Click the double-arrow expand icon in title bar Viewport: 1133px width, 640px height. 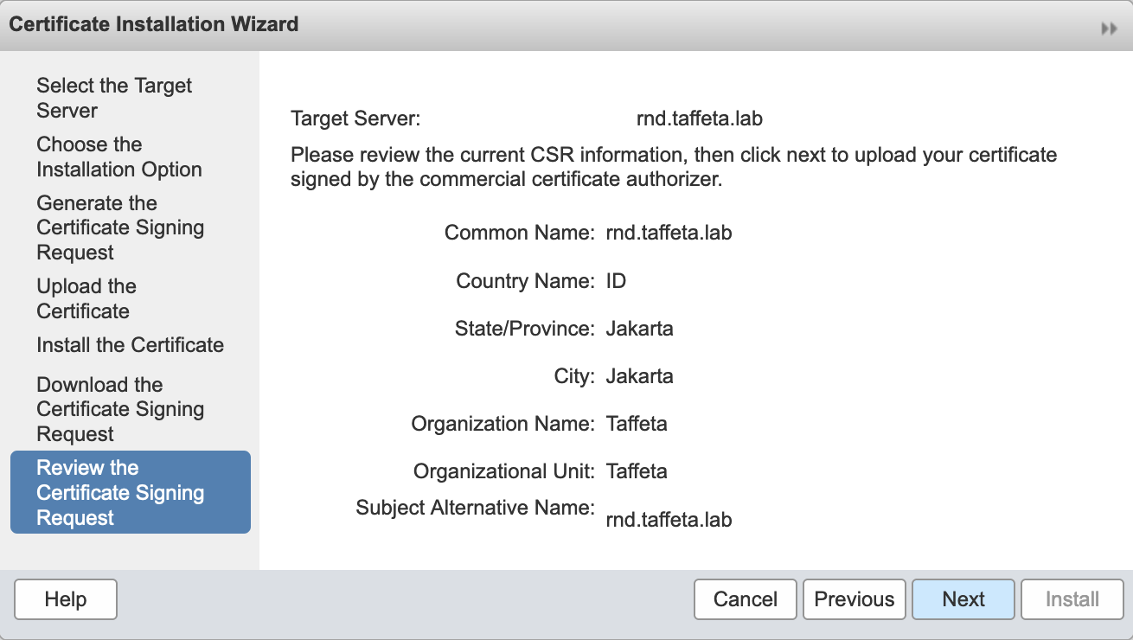pos(1109,29)
